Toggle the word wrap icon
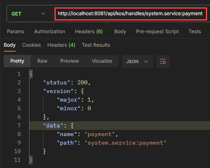Screen dimensions: 210x168 (x=163, y=61)
